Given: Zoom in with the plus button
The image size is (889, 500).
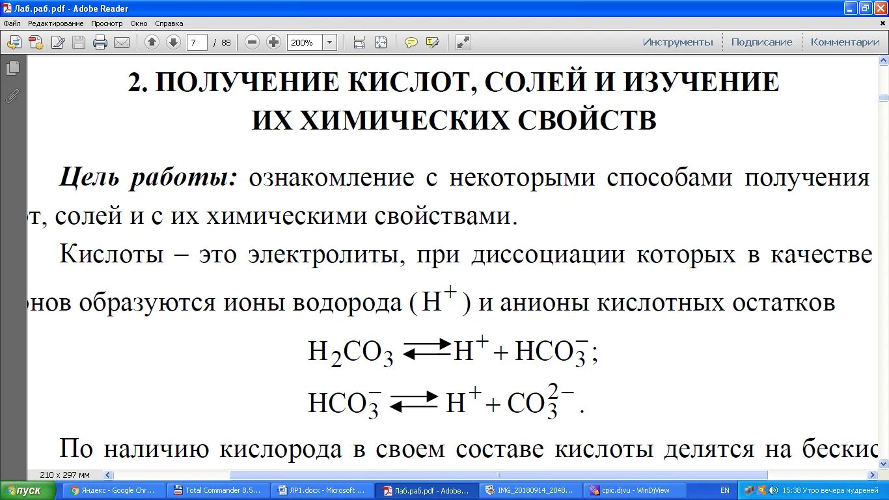Looking at the screenshot, I should 274,42.
